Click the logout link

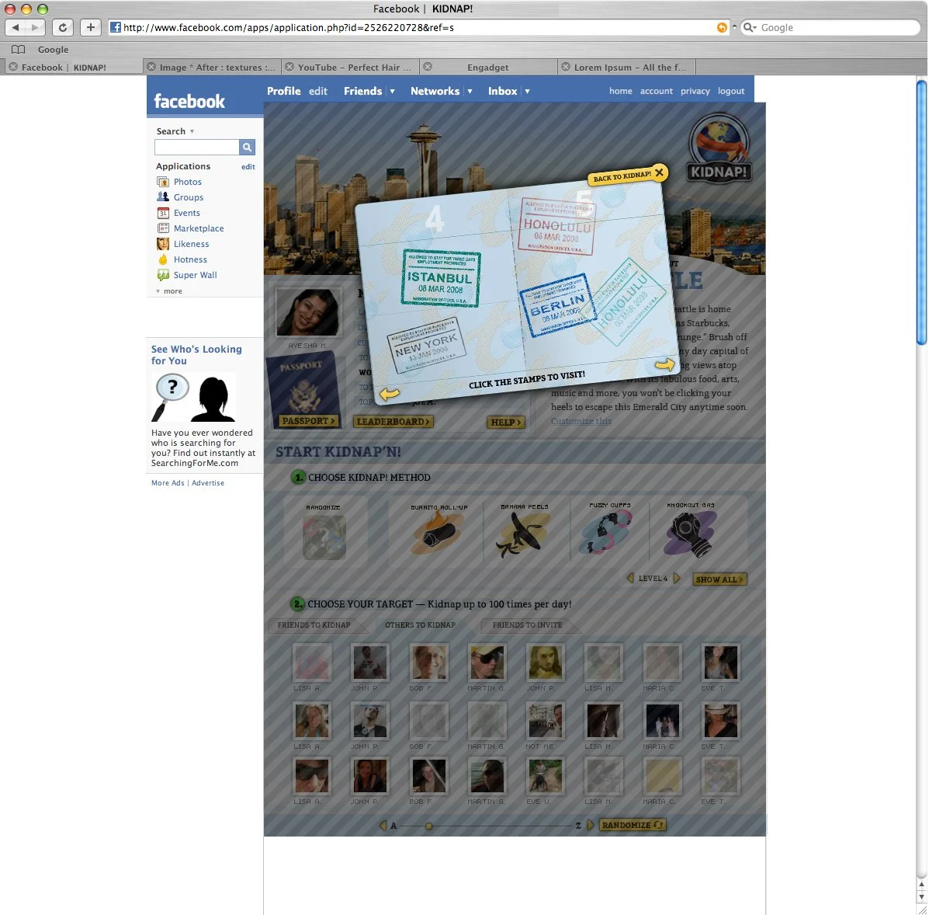point(731,92)
